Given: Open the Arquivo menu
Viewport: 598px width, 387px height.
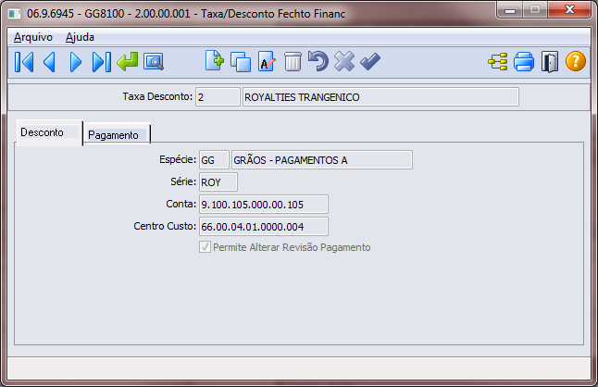Looking at the screenshot, I should click(33, 37).
